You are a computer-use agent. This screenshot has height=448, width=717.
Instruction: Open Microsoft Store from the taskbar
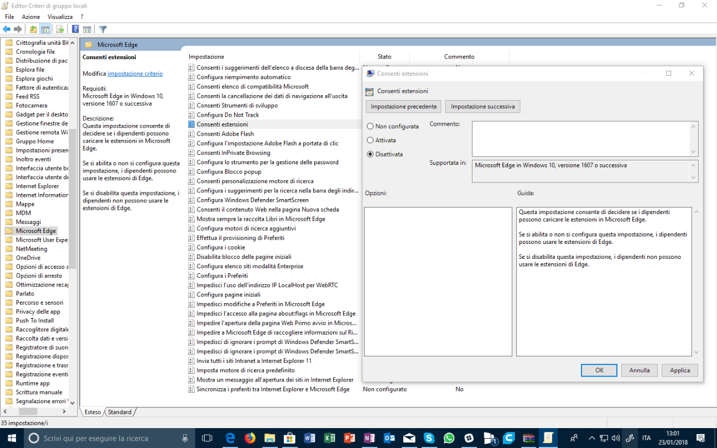289,438
